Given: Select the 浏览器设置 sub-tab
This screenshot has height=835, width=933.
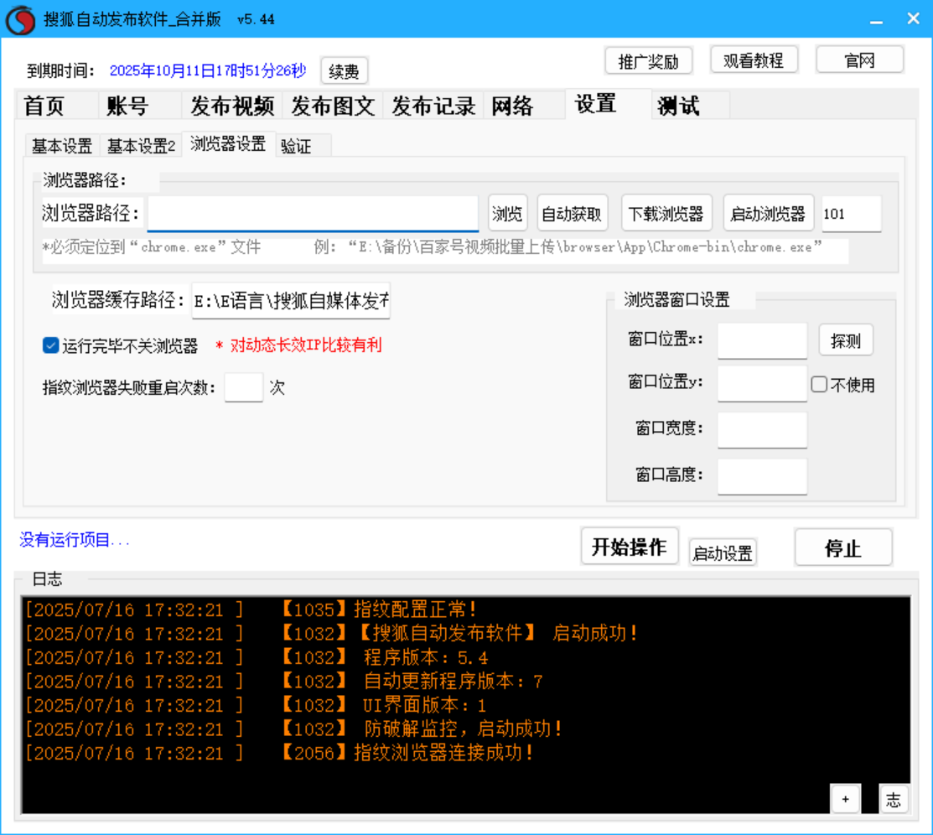Looking at the screenshot, I should 229,144.
